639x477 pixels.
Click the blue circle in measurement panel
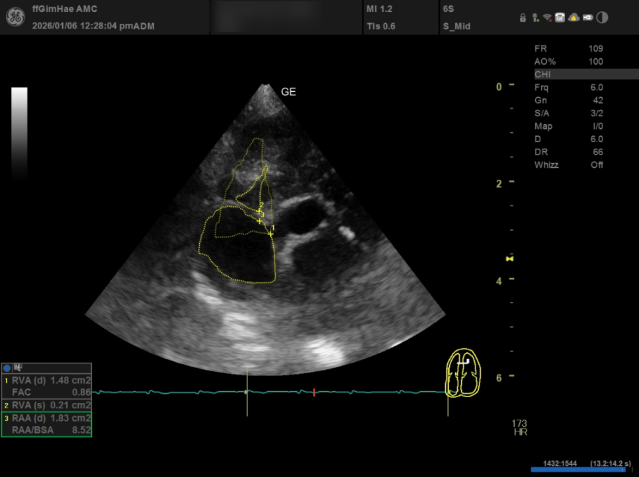pos(7,368)
